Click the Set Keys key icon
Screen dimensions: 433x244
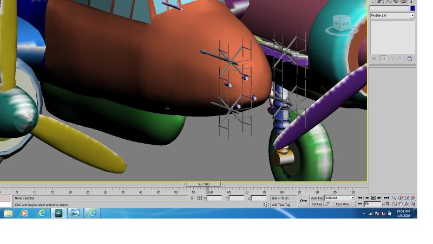[304, 201]
